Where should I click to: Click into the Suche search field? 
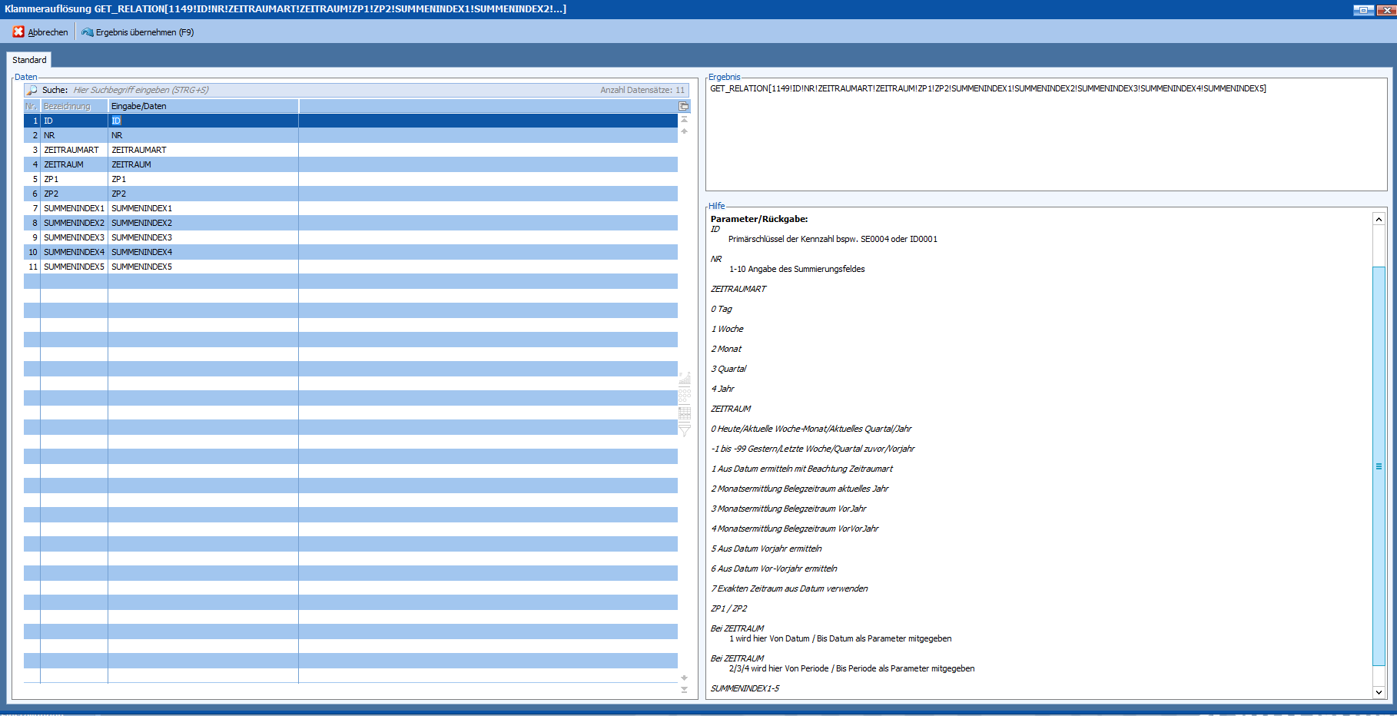tap(307, 90)
